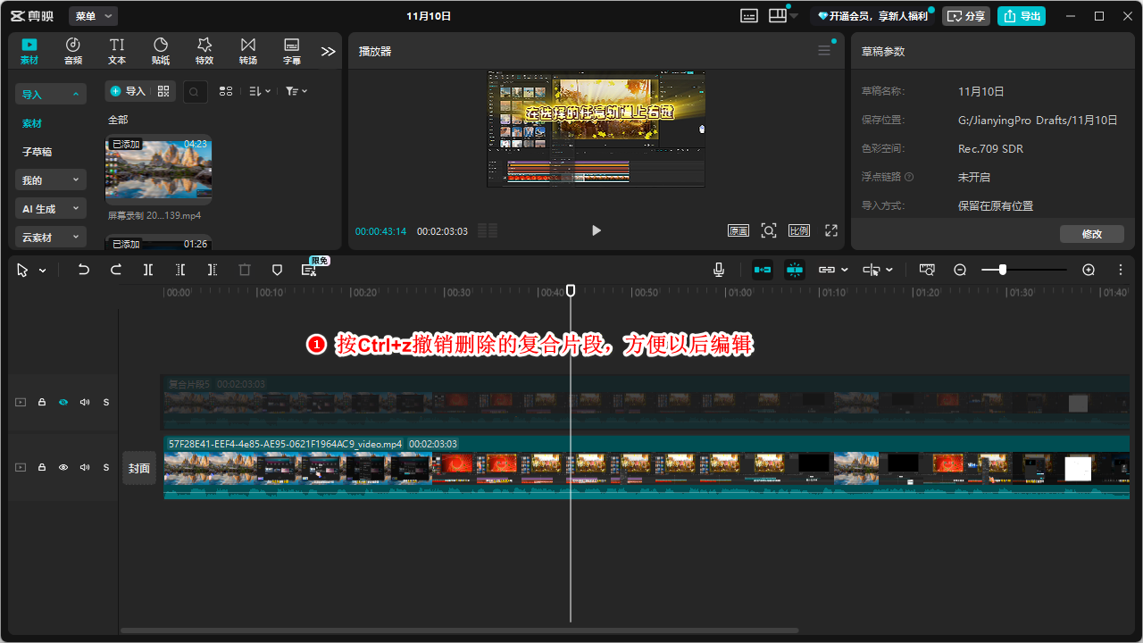The height and width of the screenshot is (643, 1143).
Task: Click the redo arrow in timeline toolbar
Action: tap(116, 270)
